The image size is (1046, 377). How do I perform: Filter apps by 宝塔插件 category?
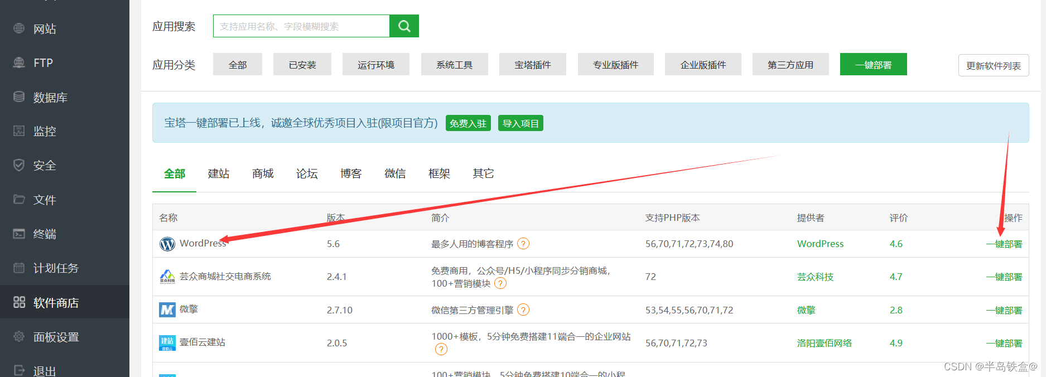coord(533,65)
